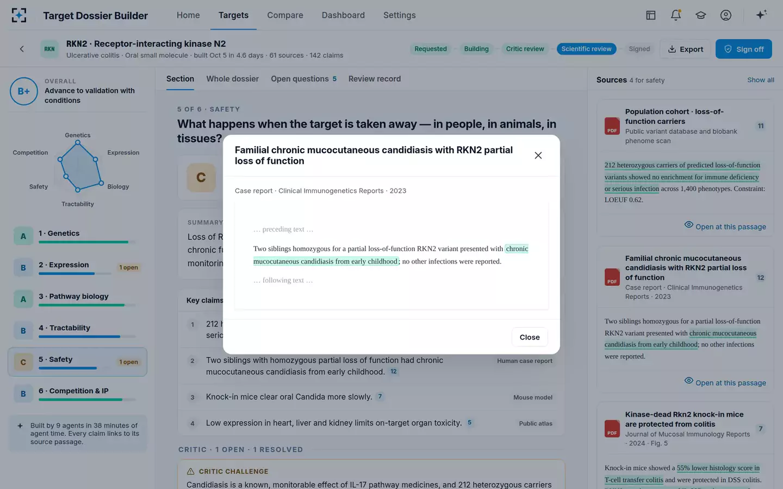Select the 2 · Expression section

(x=77, y=267)
